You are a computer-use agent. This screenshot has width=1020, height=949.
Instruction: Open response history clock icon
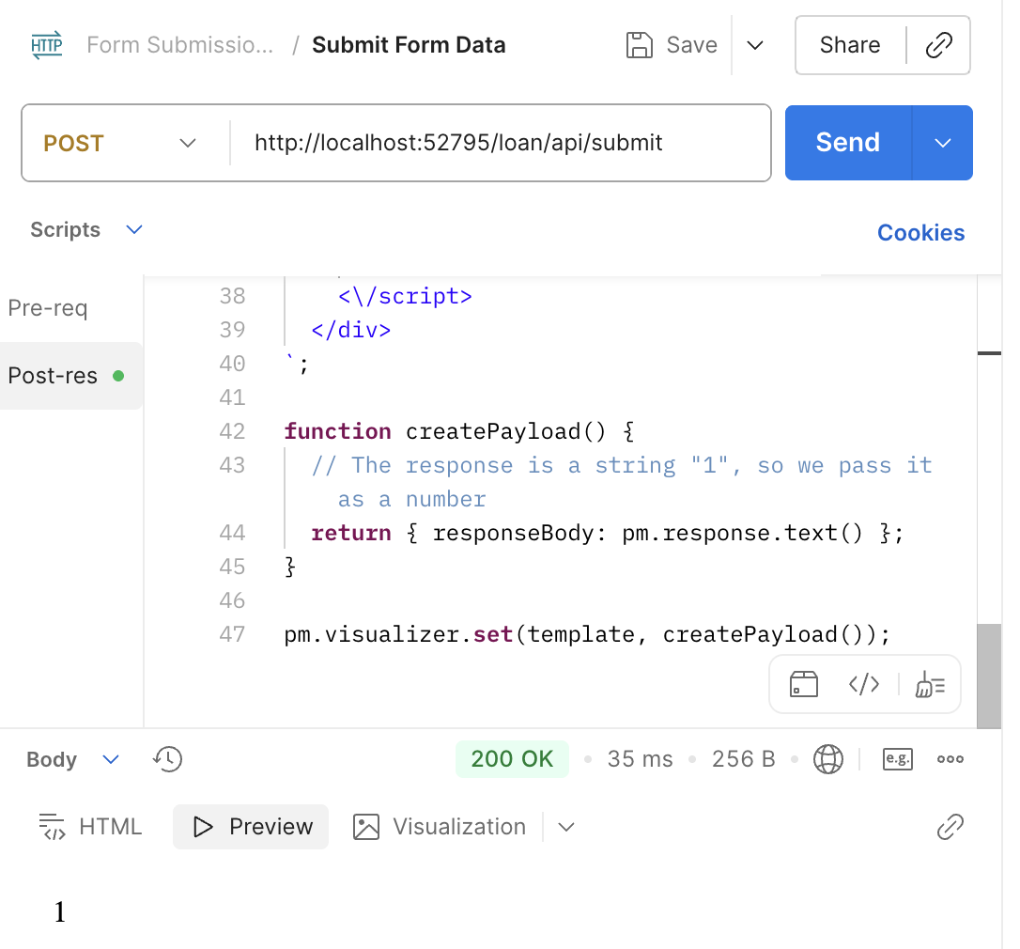168,759
